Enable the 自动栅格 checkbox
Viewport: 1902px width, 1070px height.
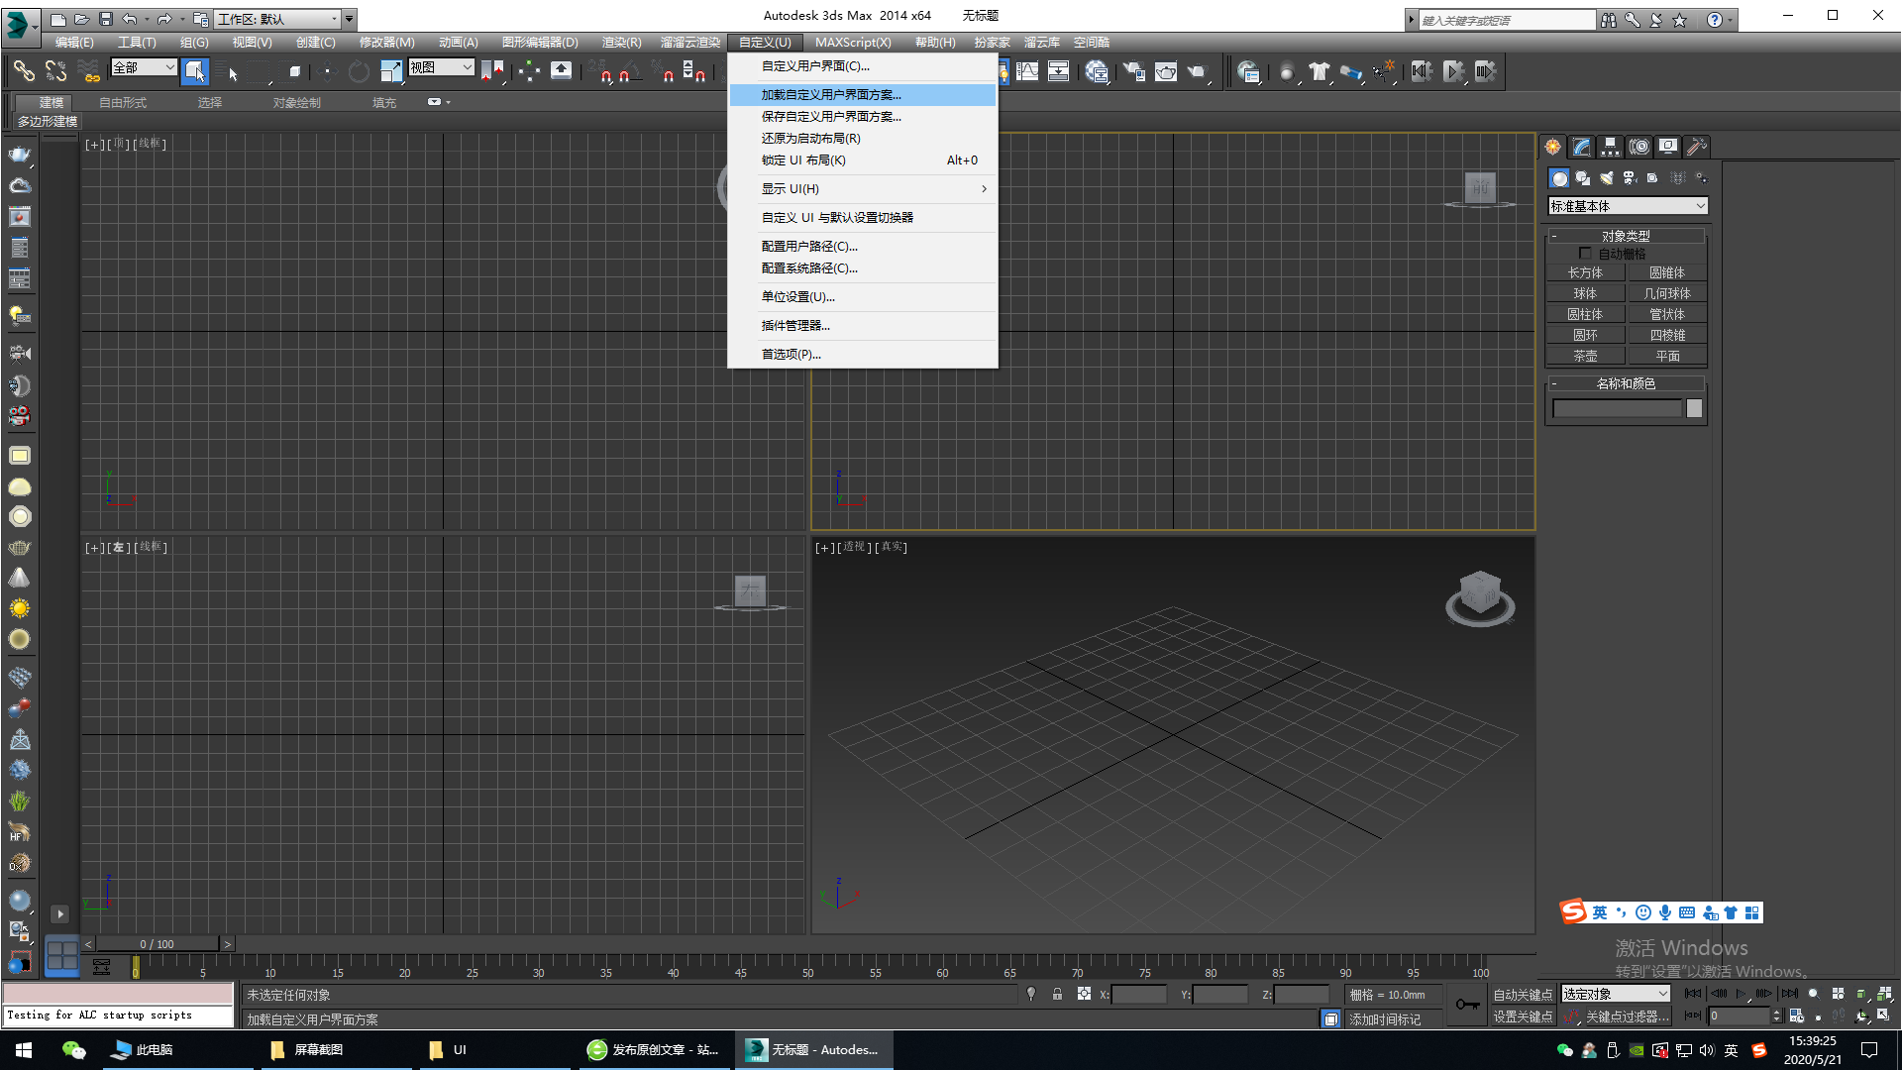[x=1585, y=254]
